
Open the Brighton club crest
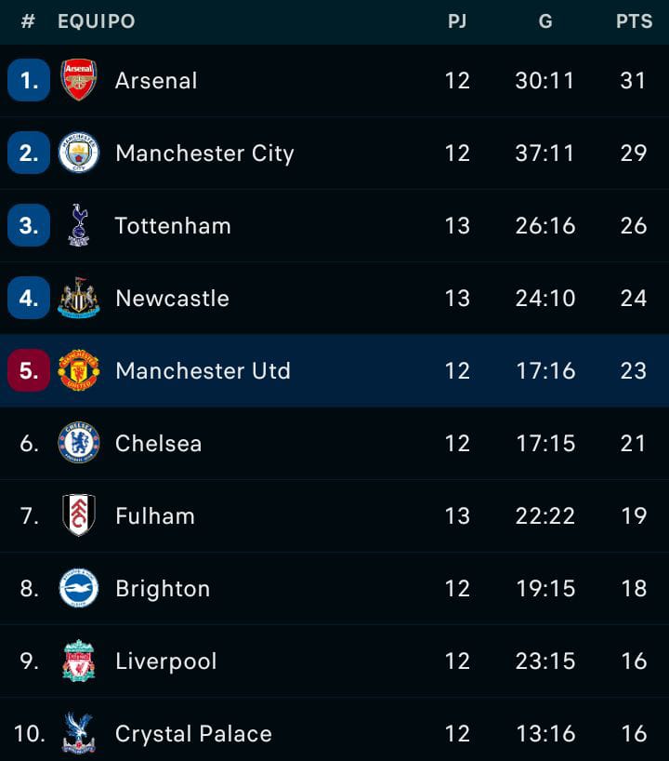click(x=79, y=588)
